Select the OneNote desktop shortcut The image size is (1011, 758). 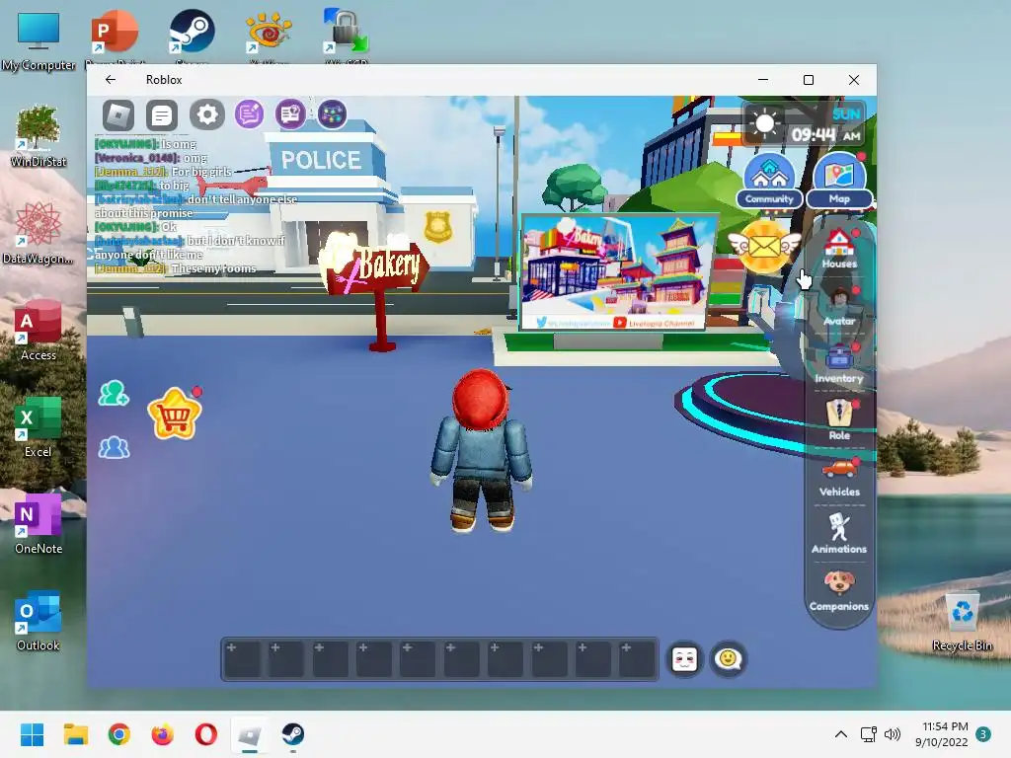coord(39,523)
